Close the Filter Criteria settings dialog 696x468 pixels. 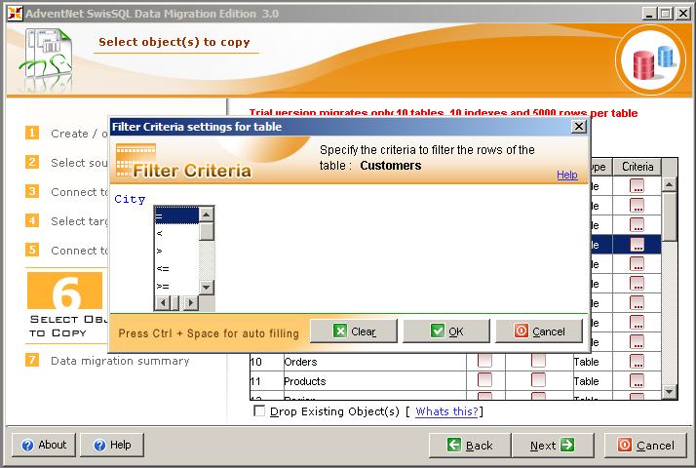[x=578, y=127]
